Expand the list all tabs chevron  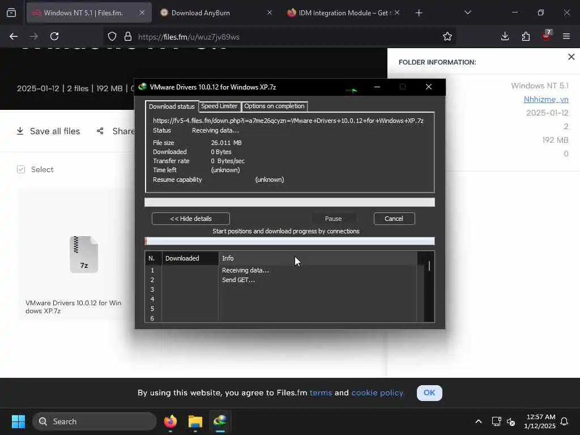tap(467, 12)
